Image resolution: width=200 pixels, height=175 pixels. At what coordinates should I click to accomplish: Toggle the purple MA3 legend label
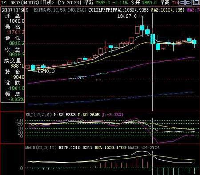click(193, 10)
